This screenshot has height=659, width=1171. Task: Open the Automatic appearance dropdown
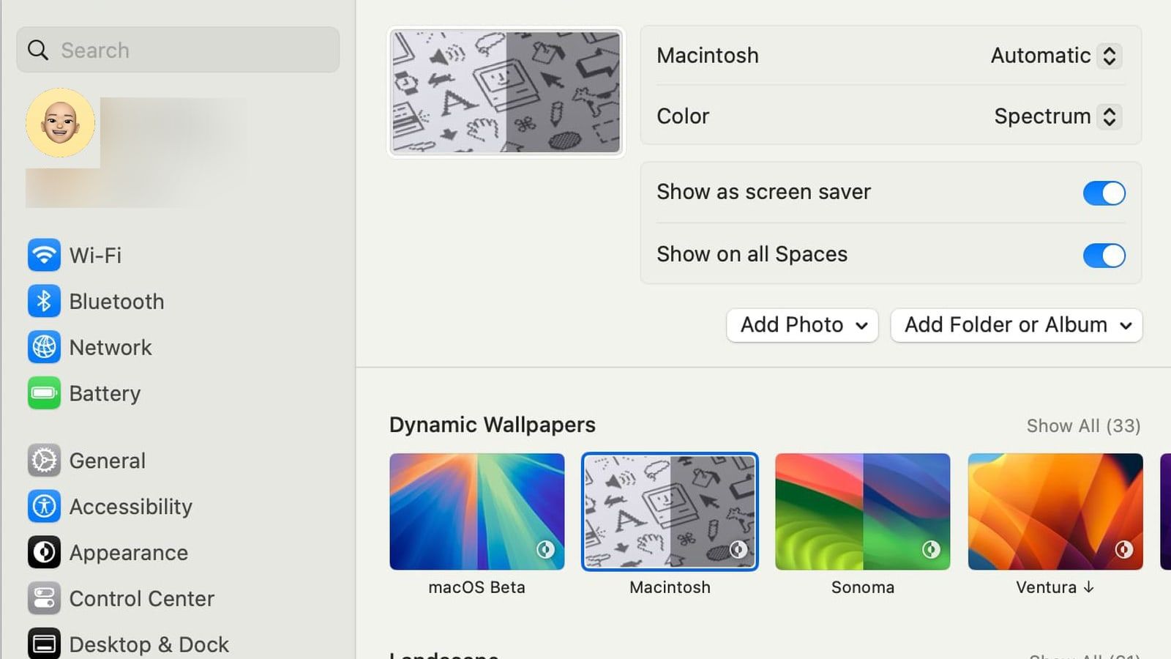1054,56
